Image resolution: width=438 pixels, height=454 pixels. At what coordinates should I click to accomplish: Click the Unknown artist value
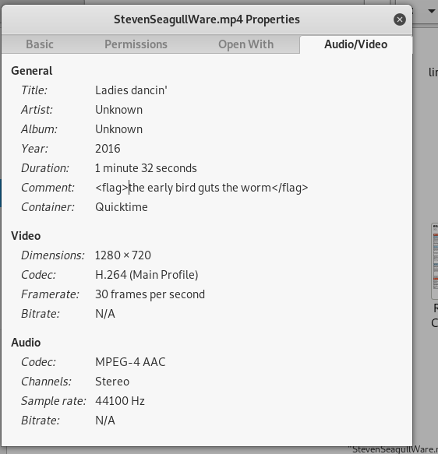[118, 110]
